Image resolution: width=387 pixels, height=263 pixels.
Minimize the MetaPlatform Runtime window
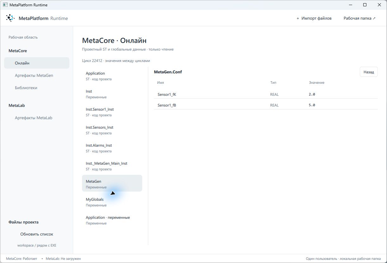pos(351,5)
